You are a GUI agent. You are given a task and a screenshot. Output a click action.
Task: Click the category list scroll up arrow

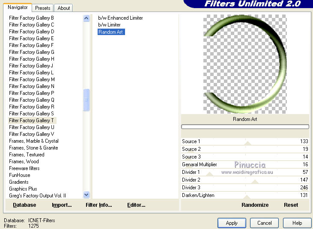click(86, 18)
